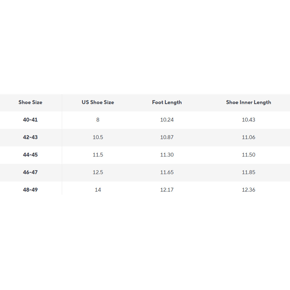
Task: Click US shoe size value 8
Action: click(x=98, y=120)
